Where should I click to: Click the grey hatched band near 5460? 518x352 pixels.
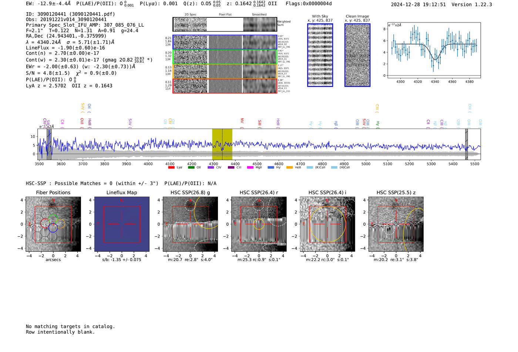pos(467,144)
